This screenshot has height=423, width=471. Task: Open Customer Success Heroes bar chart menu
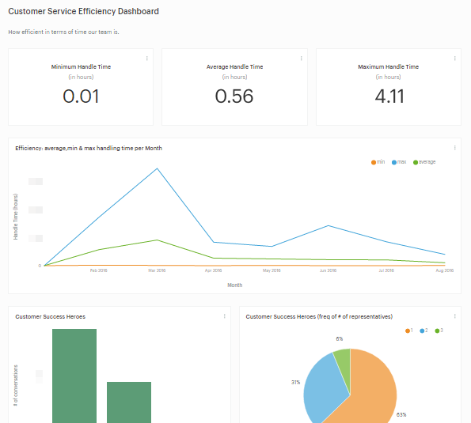(x=224, y=316)
